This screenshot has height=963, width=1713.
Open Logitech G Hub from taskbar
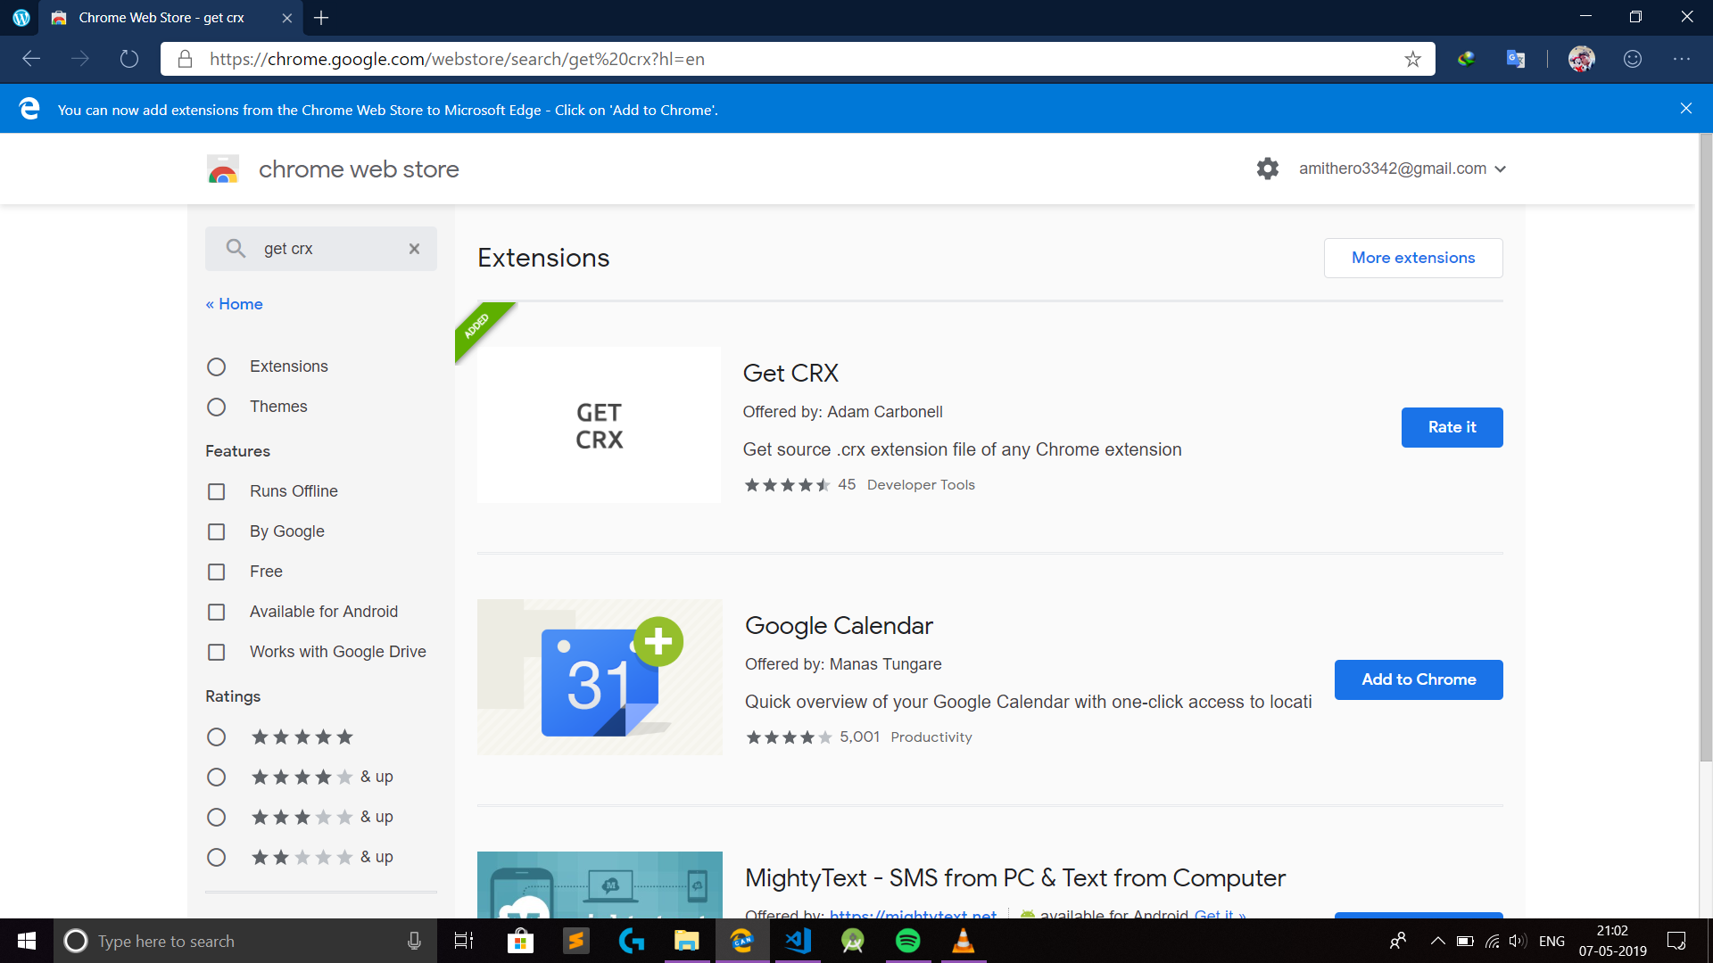coord(632,941)
